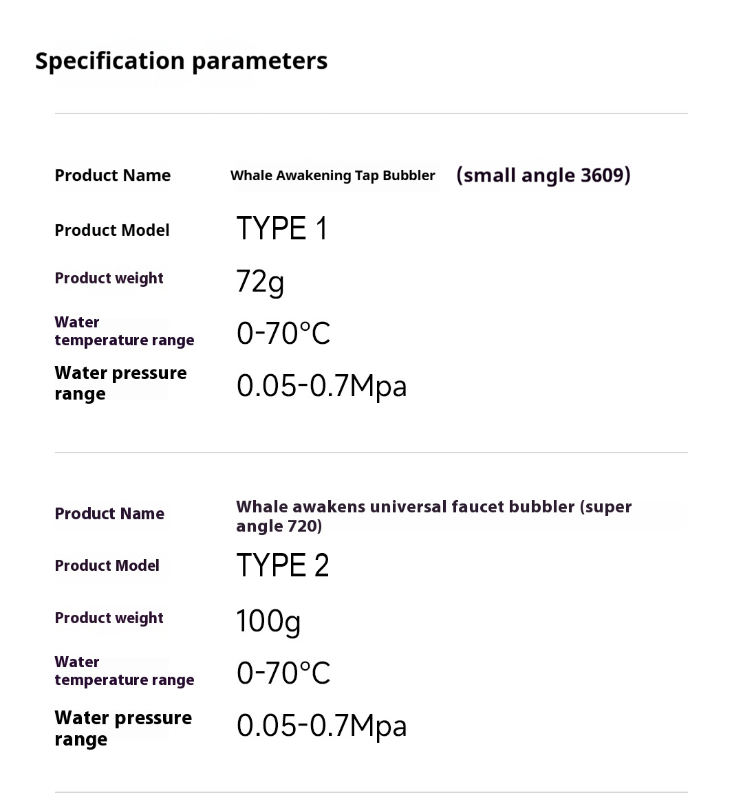The image size is (743, 804).
Task: Click the first Water pressure range label
Action: [x=120, y=383]
